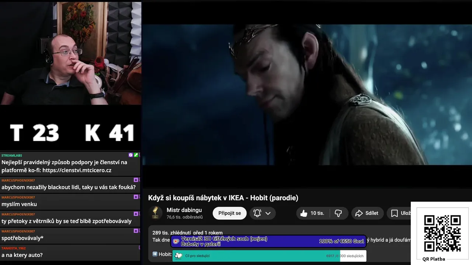This screenshot has width=472, height=265.
Task: Click the K 41 counter
Action: [110, 133]
